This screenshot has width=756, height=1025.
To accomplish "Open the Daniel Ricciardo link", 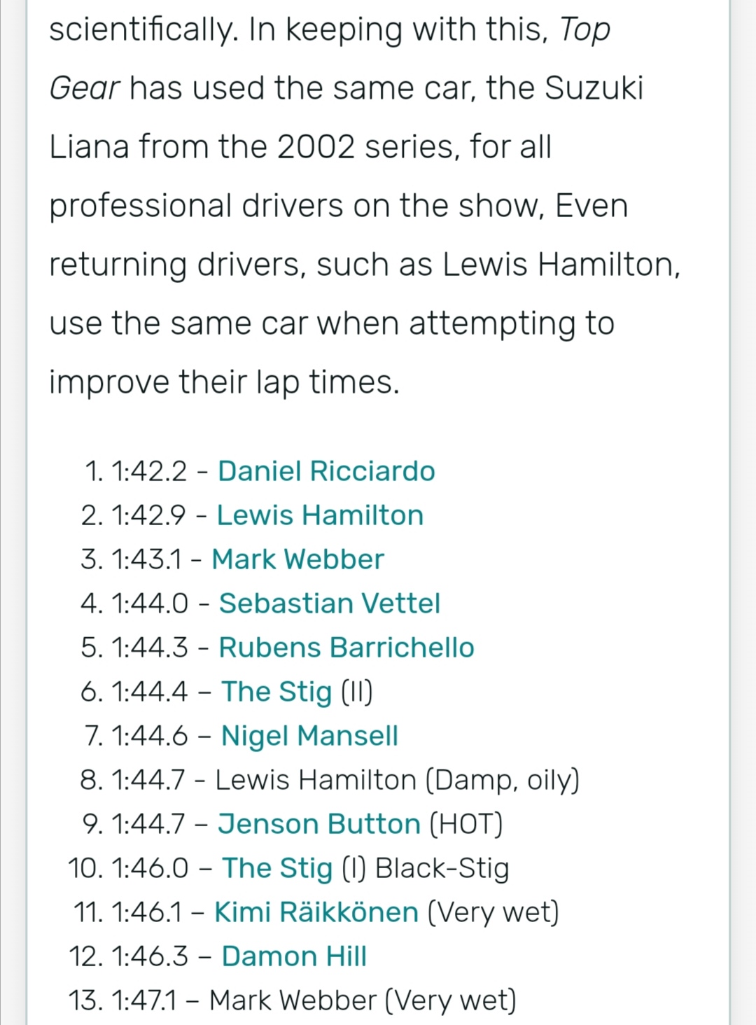I will [x=326, y=471].
